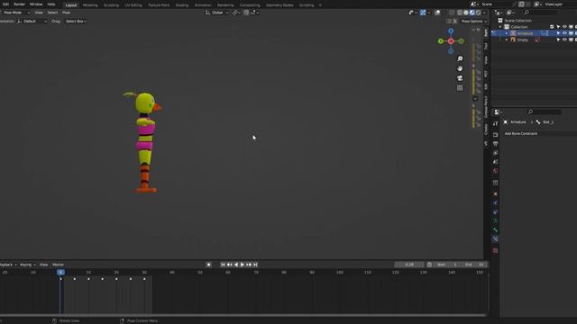577x324 pixels.
Task: Switch to the Animation workspace tab
Action: click(203, 5)
